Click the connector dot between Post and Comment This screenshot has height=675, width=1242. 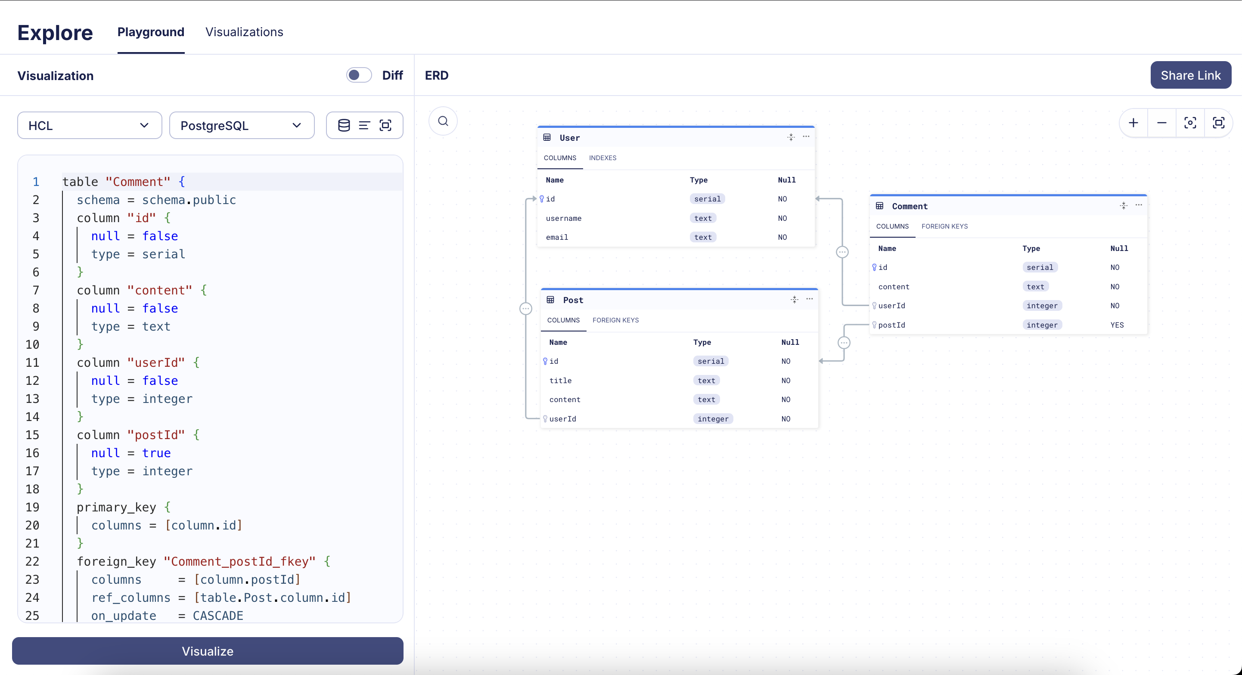[844, 342]
